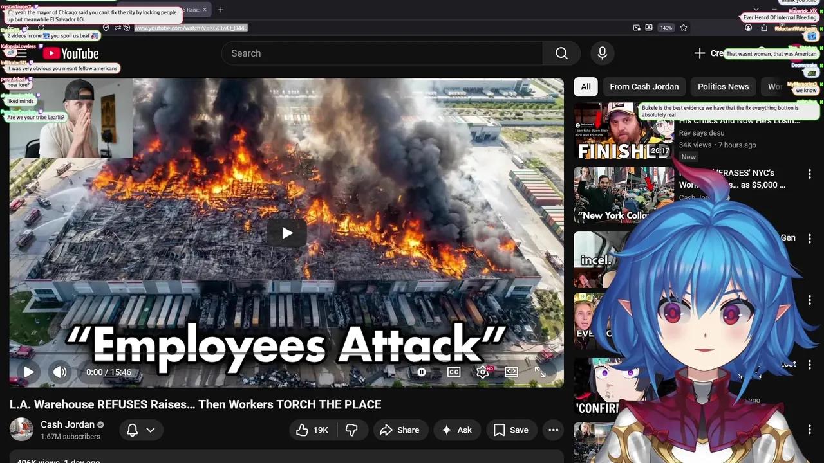Select the From Cash Jordan chip
The height and width of the screenshot is (463, 824).
[x=644, y=87]
